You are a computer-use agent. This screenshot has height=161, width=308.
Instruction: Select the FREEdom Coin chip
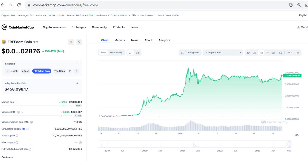click(x=42, y=71)
